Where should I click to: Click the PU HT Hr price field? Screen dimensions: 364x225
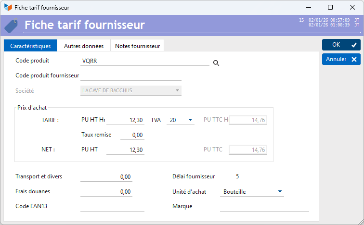125,120
